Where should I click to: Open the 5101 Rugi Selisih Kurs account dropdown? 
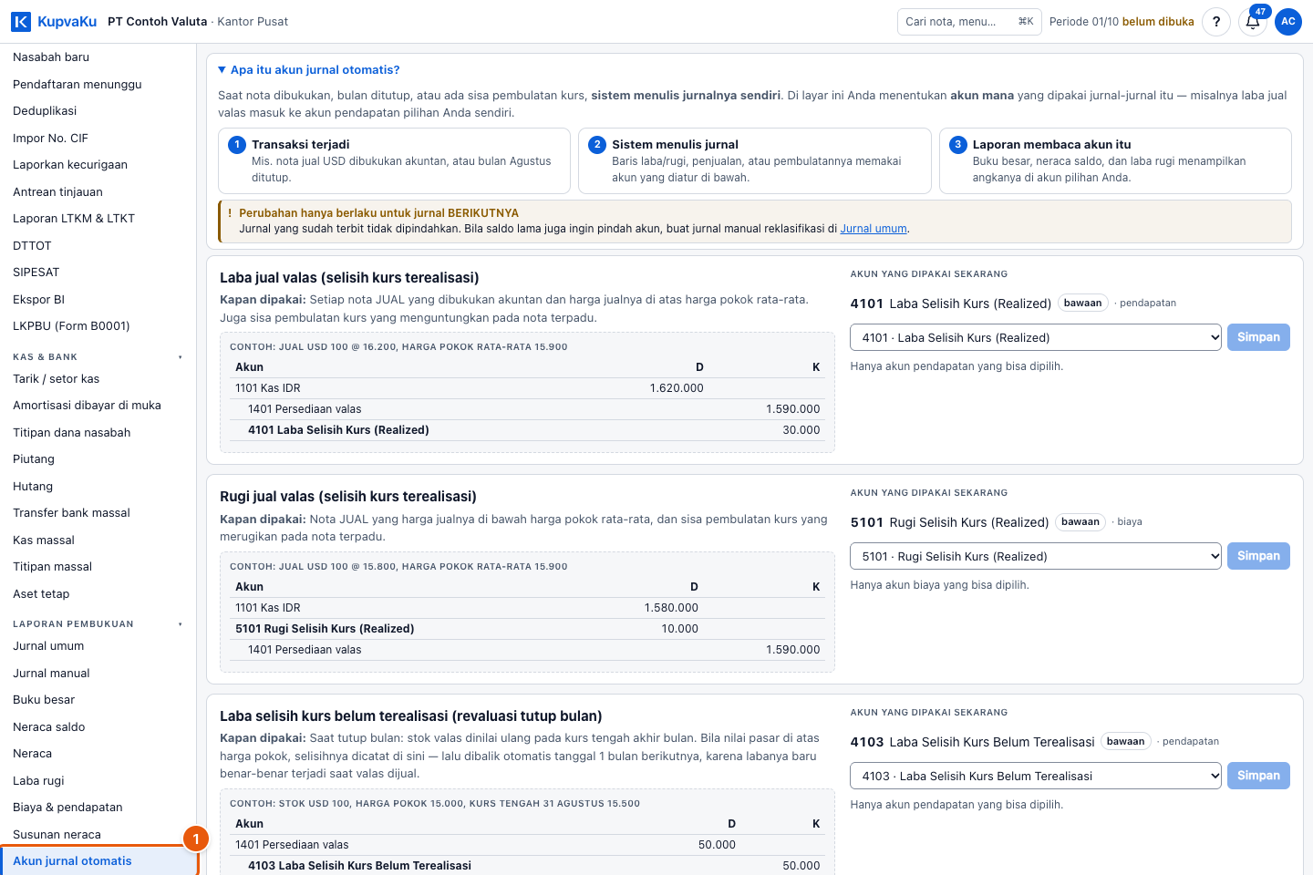(x=1036, y=556)
